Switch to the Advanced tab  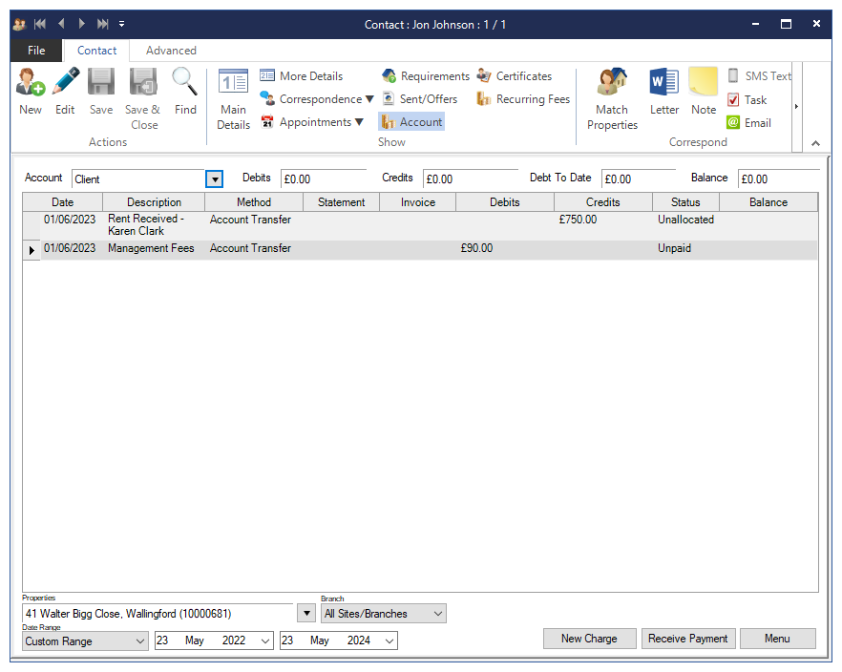[171, 51]
